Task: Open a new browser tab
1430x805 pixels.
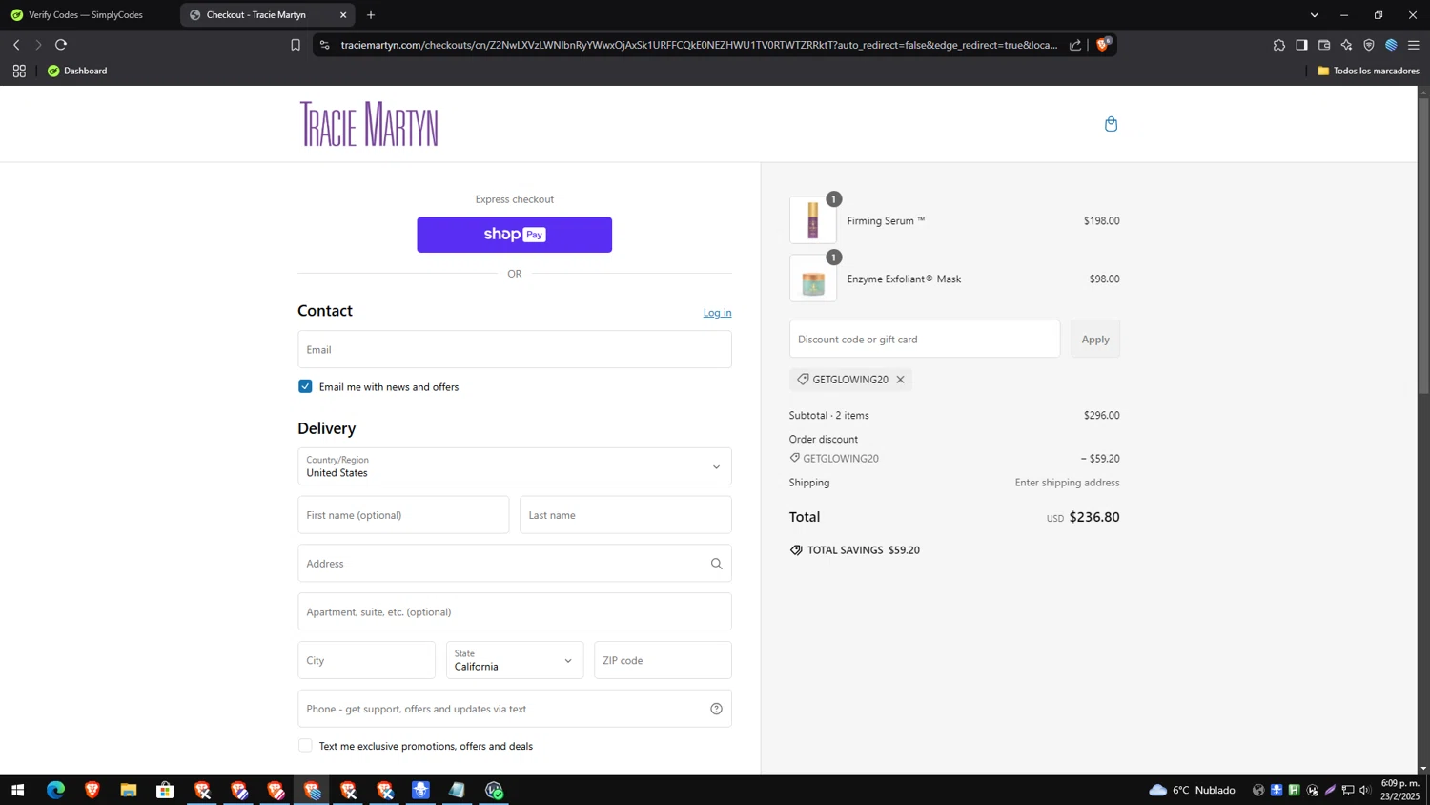Action: (x=371, y=15)
